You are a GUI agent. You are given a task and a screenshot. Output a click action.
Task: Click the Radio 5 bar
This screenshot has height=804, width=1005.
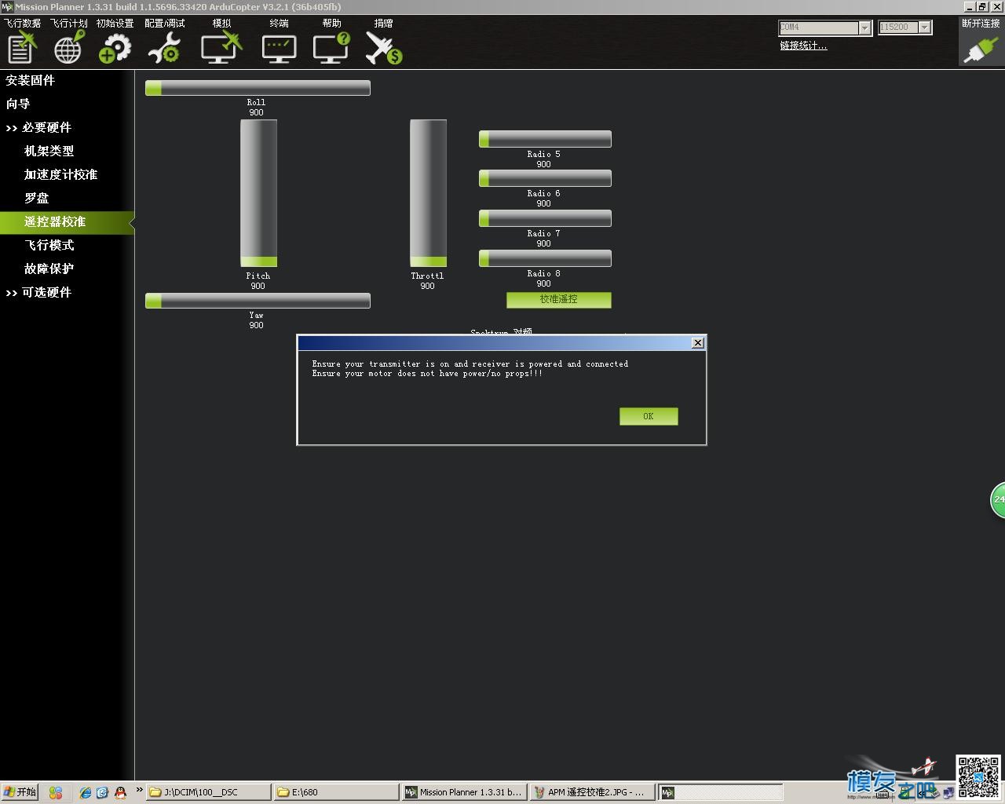coord(545,139)
